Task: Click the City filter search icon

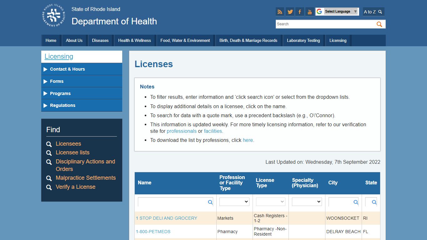Action: [x=356, y=202]
